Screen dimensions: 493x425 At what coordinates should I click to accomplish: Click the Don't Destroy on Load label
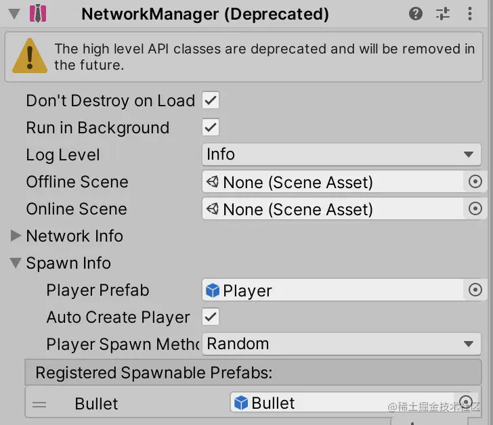coord(110,101)
